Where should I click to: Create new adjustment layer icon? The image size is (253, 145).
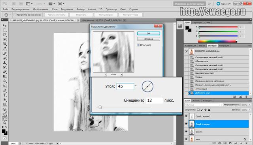pos(230,143)
